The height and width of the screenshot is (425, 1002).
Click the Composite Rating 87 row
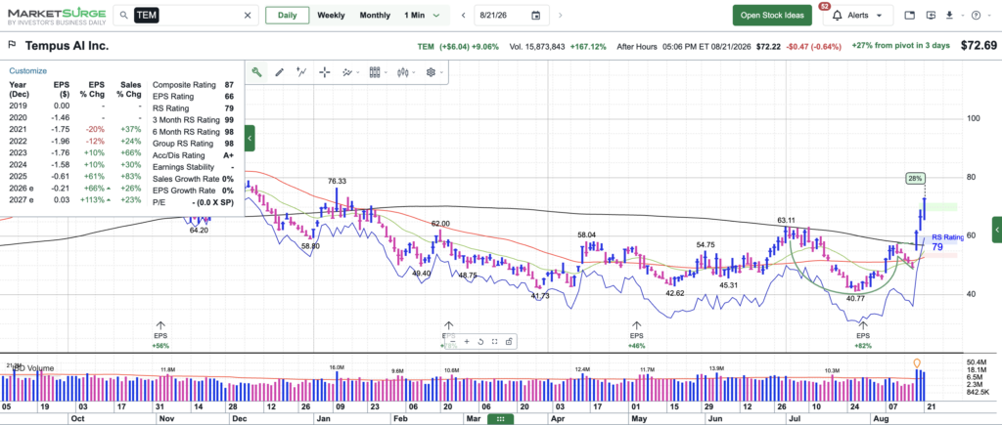[x=193, y=85]
